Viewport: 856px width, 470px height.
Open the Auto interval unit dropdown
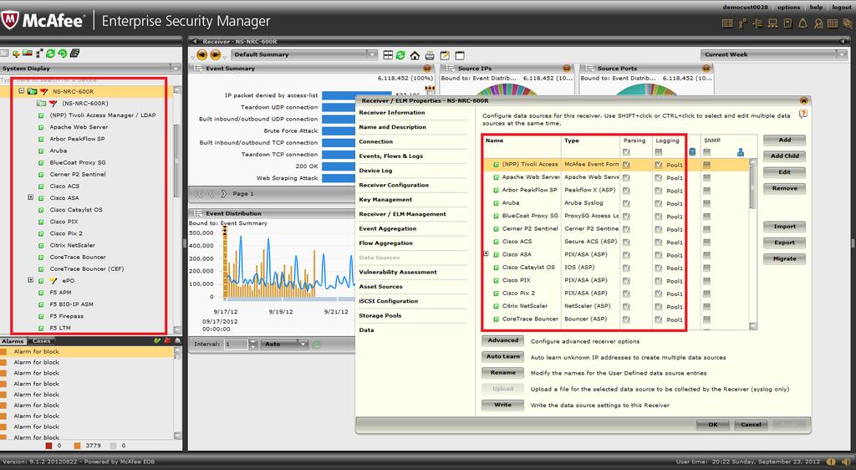pos(284,344)
